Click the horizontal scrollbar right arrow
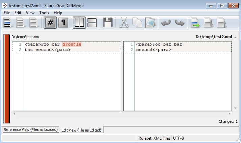 [229, 114]
